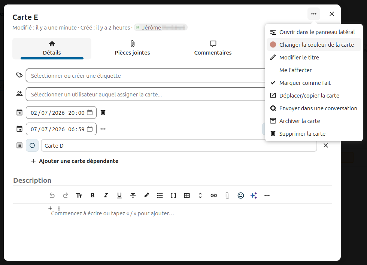Click the Description heading
367x265 pixels.
[x=32, y=181]
